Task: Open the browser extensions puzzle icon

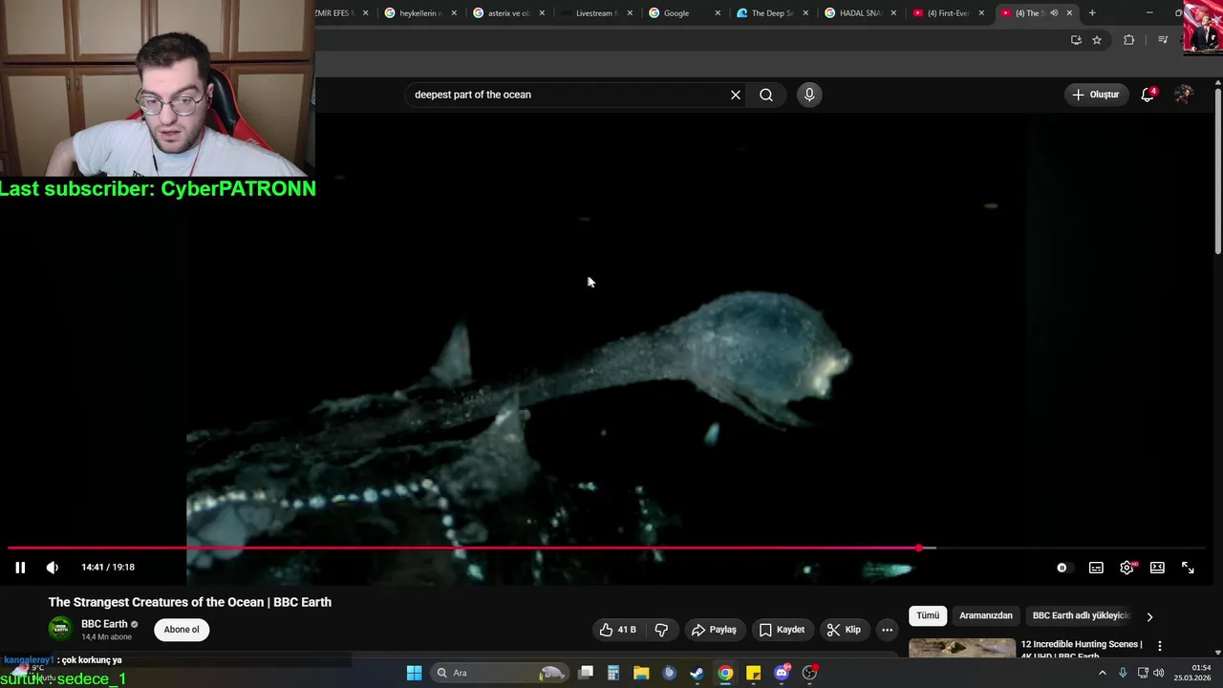Action: pyautogui.click(x=1128, y=40)
